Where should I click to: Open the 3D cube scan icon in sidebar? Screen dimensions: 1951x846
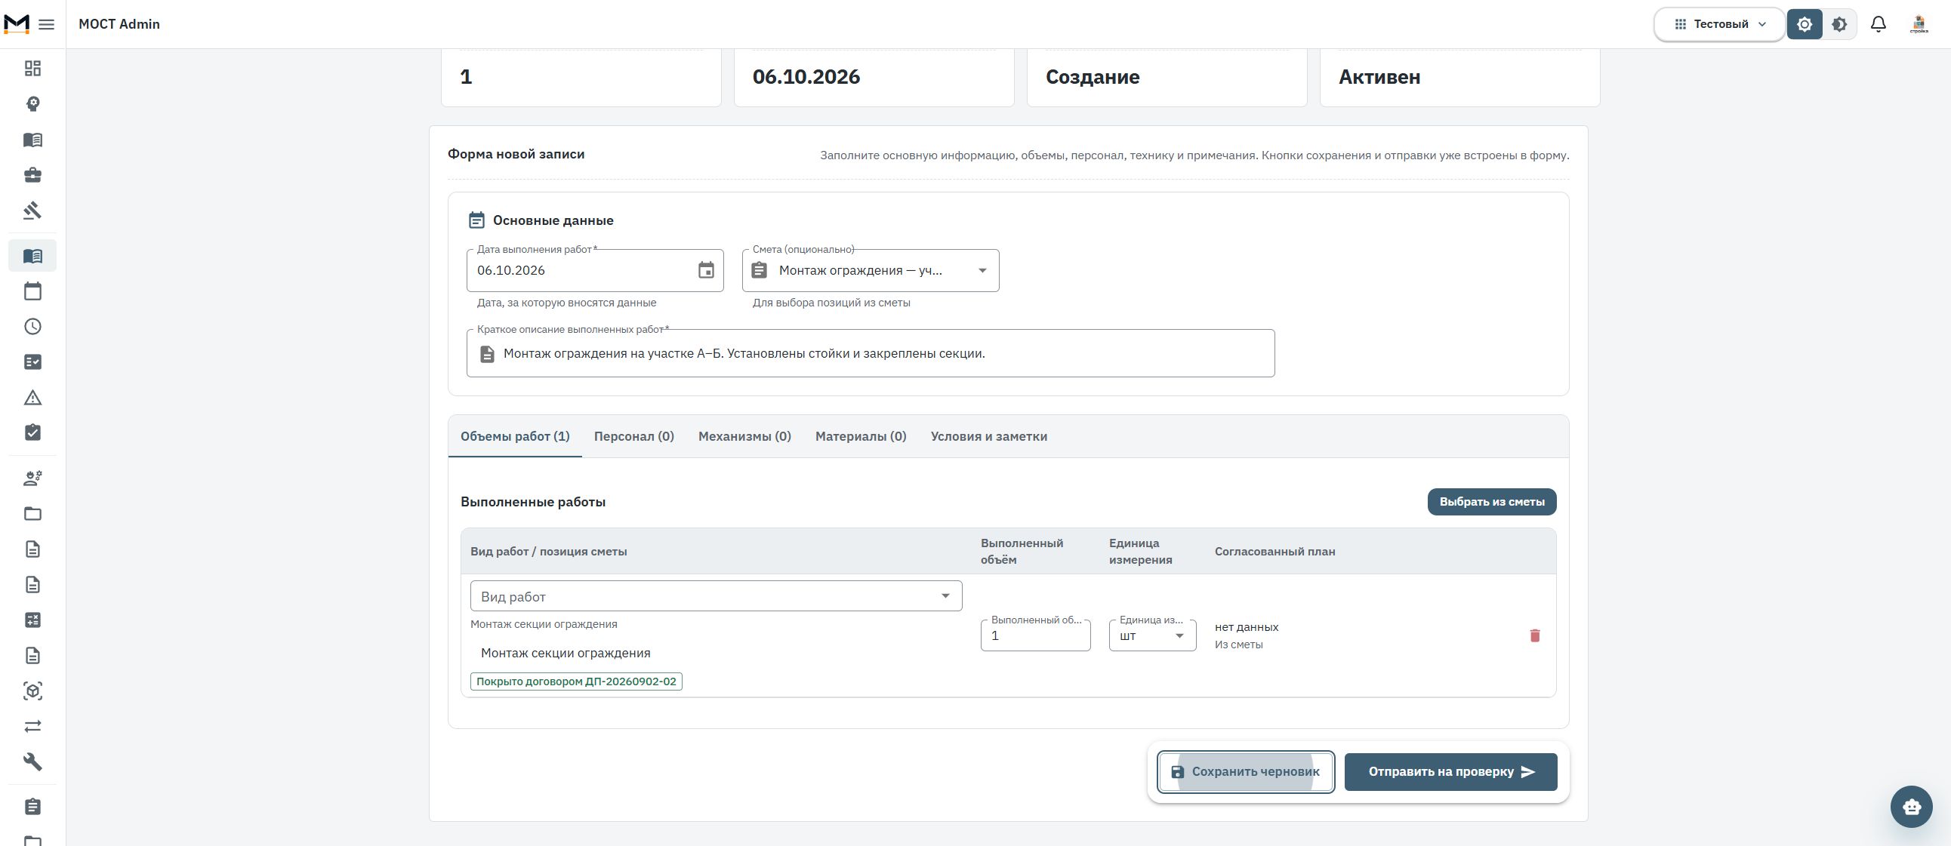(x=32, y=691)
